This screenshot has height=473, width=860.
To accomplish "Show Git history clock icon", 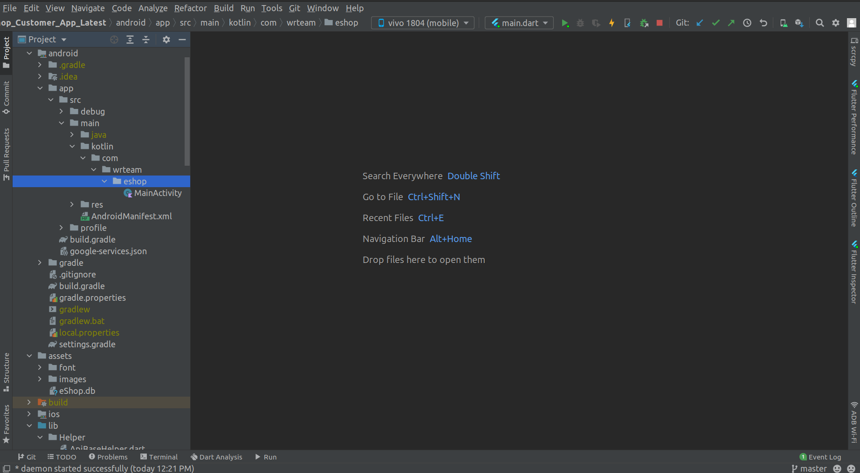I will 747,23.
